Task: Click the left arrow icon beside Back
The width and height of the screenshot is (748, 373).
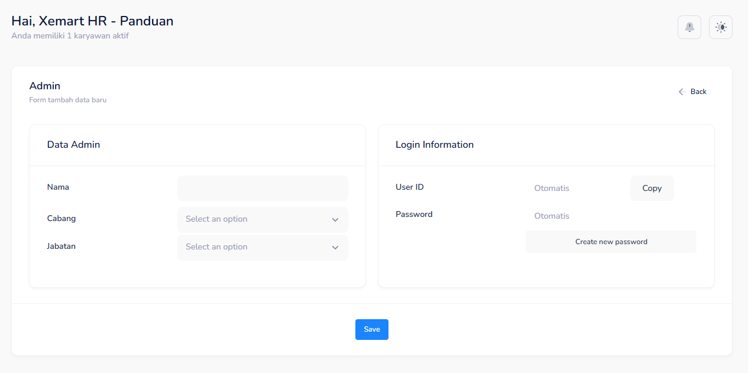Action: pos(682,92)
